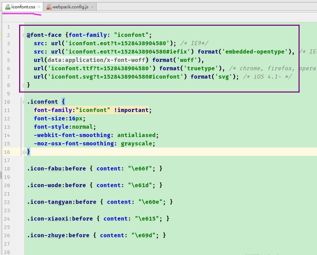Click the "iconfont" font-family value on line 2
The height and width of the screenshot is (255, 317).
131,35
